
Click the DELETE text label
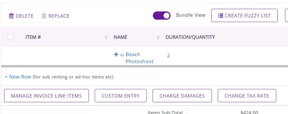(24, 16)
